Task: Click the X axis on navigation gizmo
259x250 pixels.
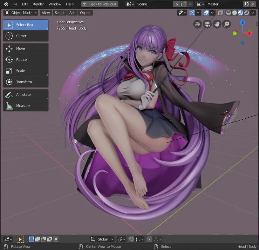Action: pyautogui.click(x=249, y=34)
